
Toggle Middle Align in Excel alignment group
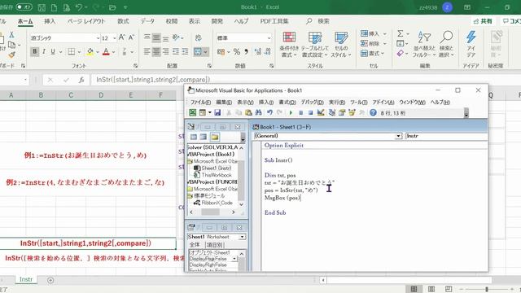point(156,37)
